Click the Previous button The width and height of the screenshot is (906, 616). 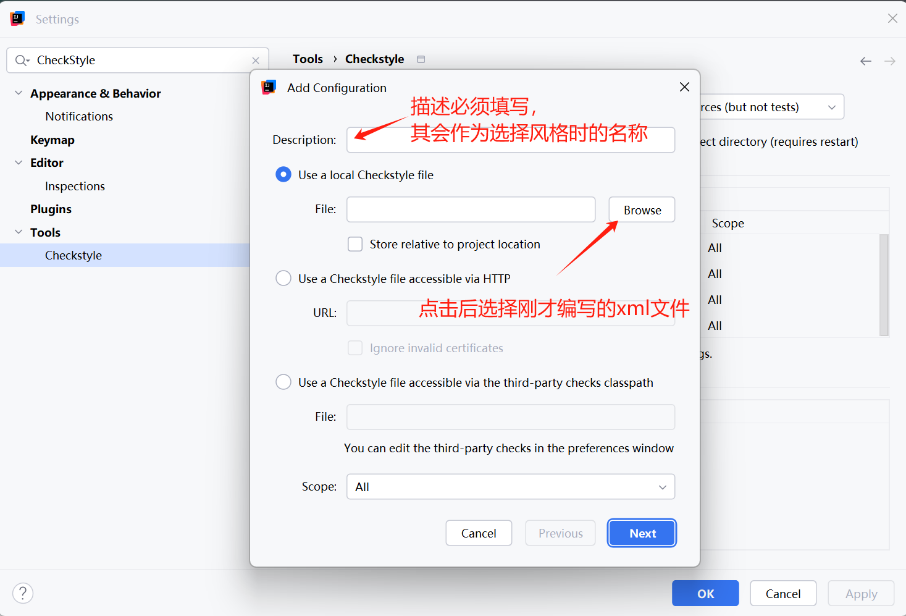pyautogui.click(x=560, y=533)
